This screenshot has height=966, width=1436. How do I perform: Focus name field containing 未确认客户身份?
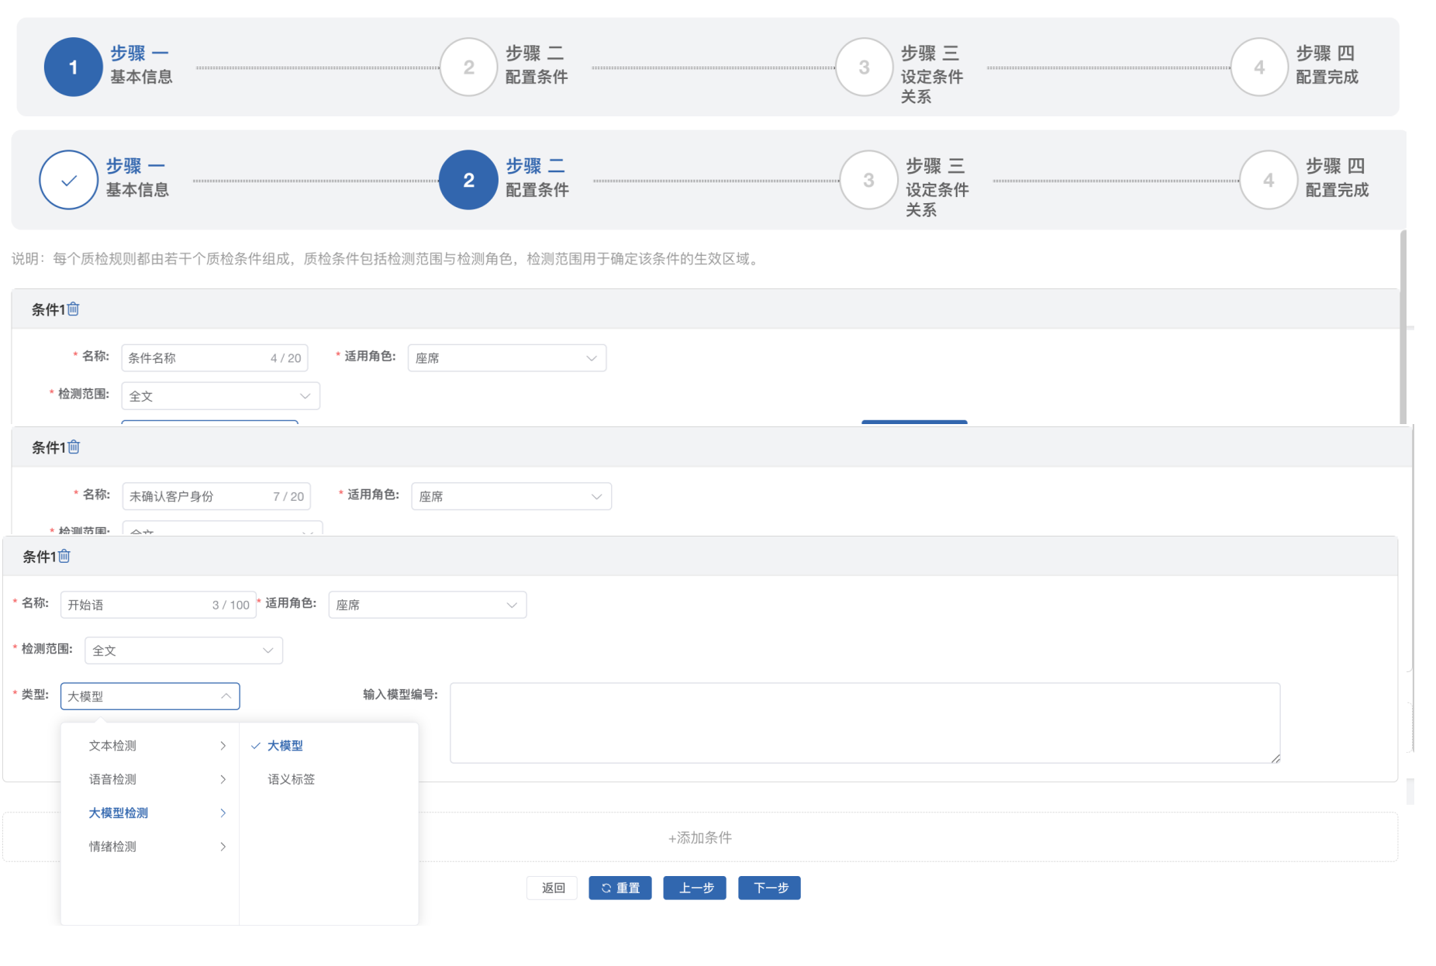tap(216, 496)
